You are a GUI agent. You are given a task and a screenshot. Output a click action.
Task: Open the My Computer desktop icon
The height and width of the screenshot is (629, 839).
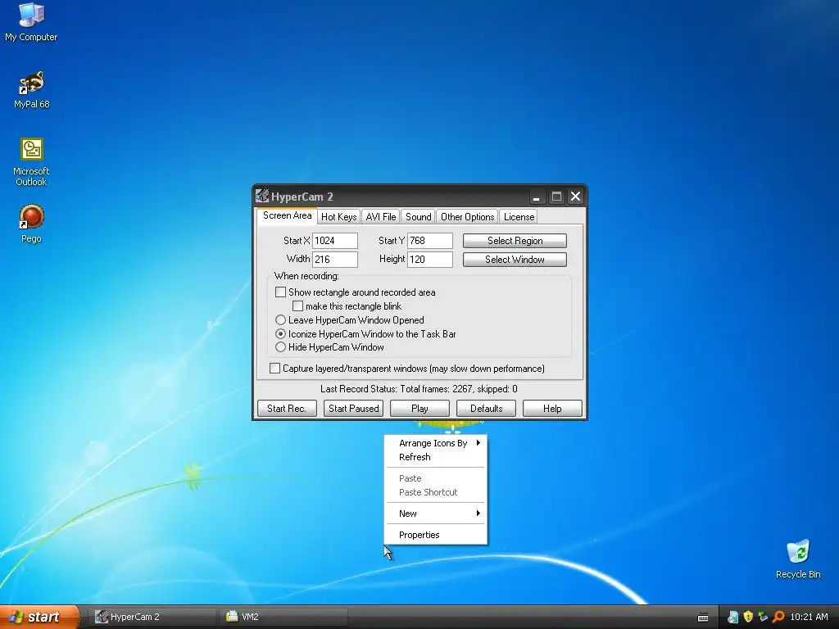tap(31, 22)
